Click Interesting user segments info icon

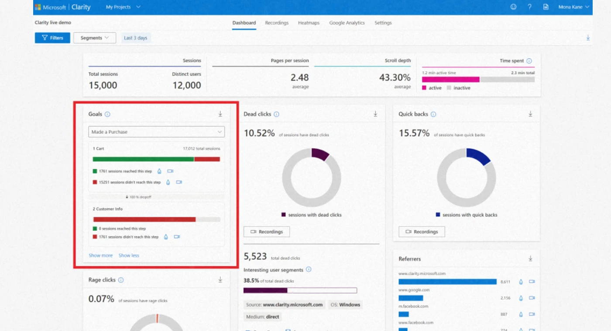pyautogui.click(x=309, y=270)
